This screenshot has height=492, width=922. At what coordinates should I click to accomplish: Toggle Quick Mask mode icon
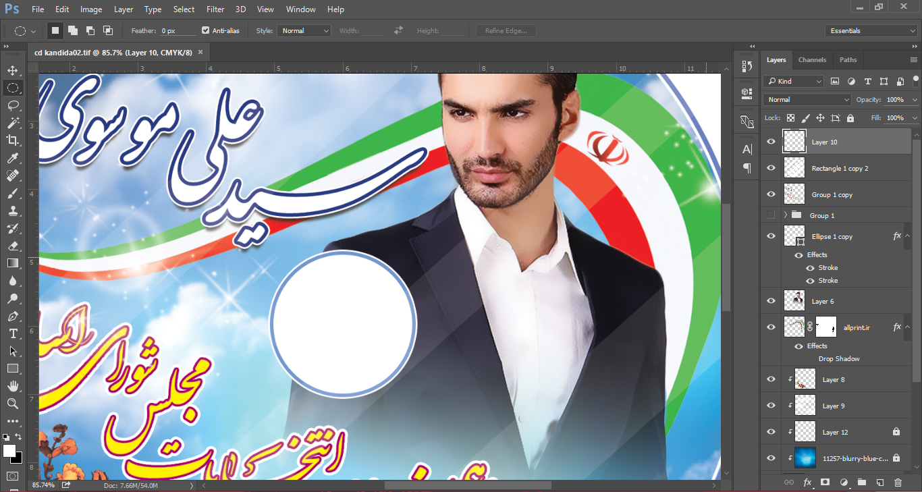pyautogui.click(x=13, y=476)
